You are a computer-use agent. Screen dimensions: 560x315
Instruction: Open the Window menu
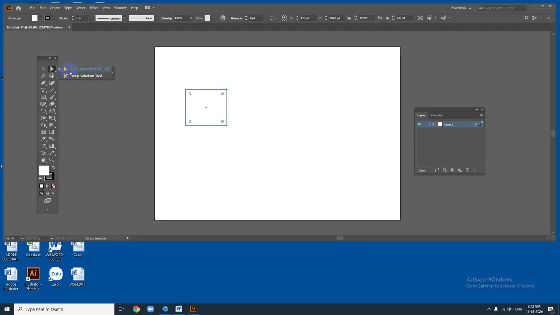tap(120, 8)
